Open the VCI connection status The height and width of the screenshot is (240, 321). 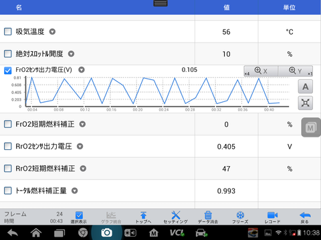(x=177, y=233)
